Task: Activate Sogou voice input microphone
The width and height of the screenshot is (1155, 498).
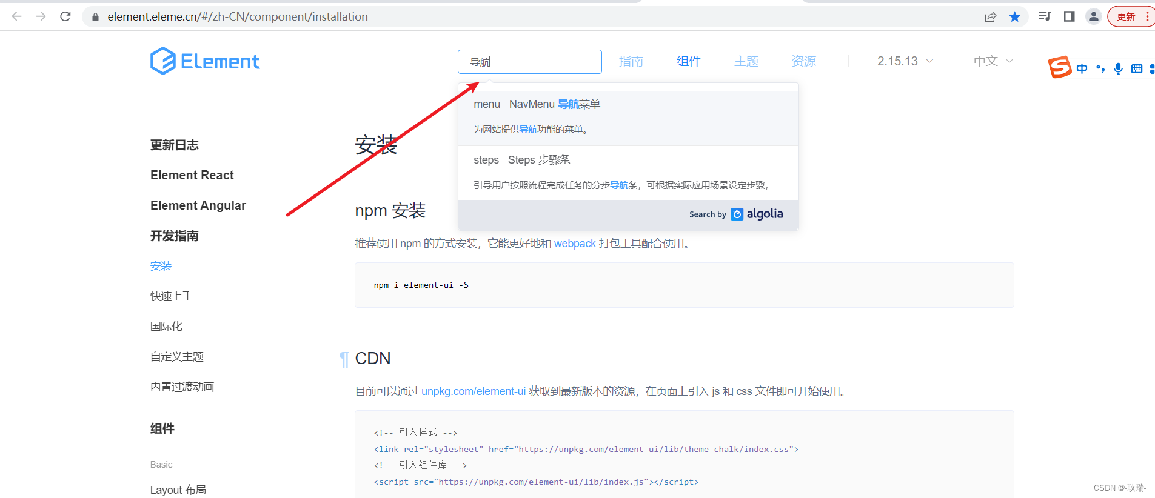Action: [x=1119, y=68]
